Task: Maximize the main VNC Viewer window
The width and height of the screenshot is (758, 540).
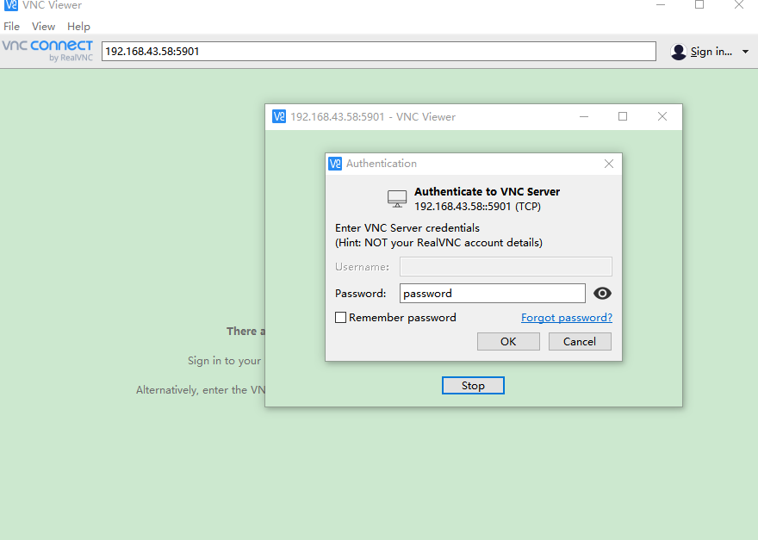Action: click(699, 5)
